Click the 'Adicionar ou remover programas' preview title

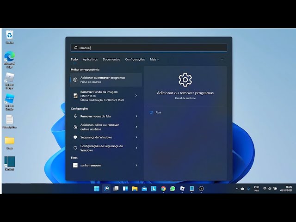(185, 93)
